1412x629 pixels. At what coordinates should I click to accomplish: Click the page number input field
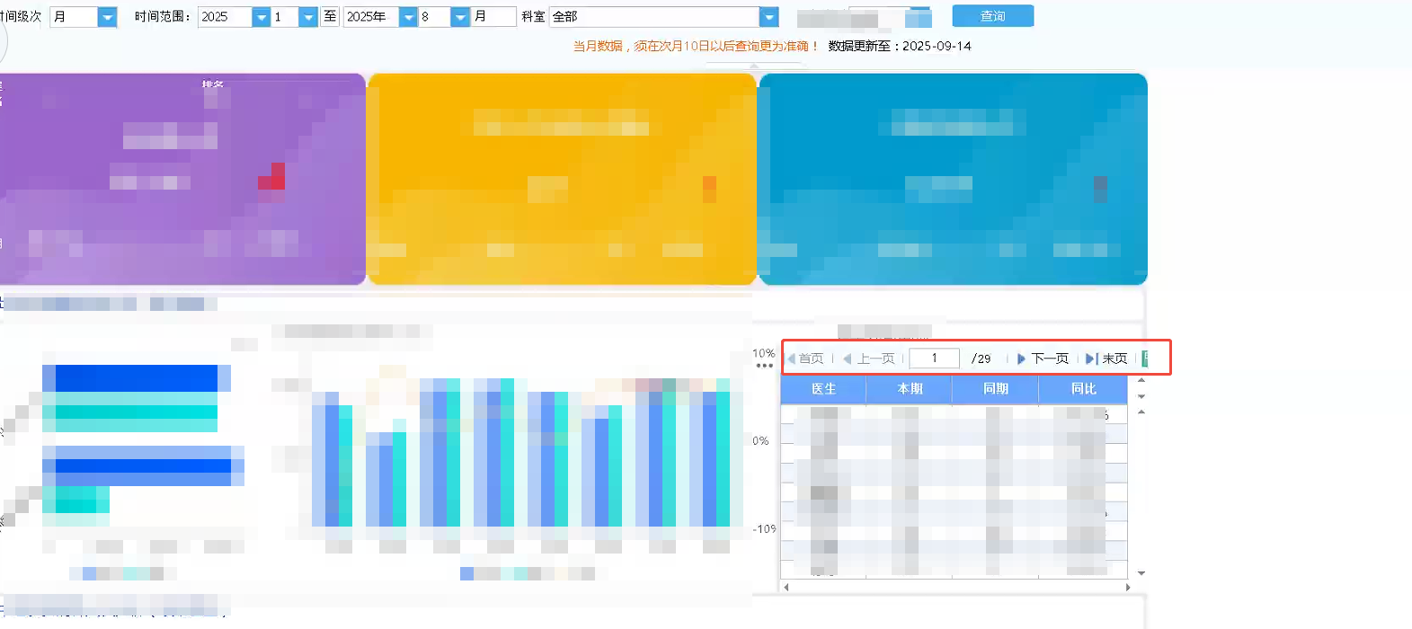[934, 359]
